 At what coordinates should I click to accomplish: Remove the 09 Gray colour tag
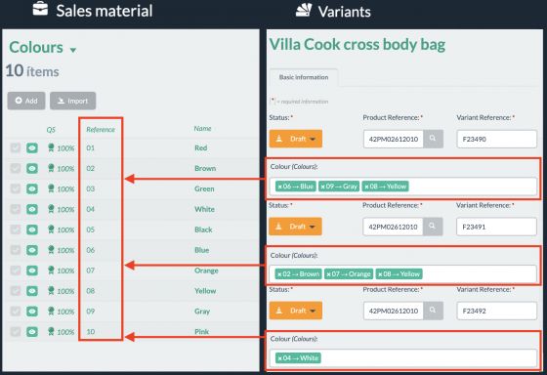[x=323, y=187]
